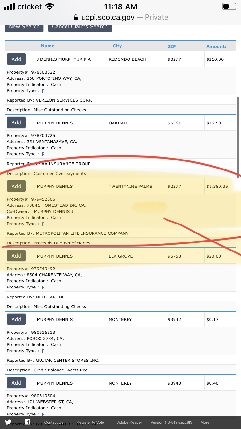Select the $20.00 amount cell
This screenshot has width=241, height=429.
pyautogui.click(x=214, y=256)
